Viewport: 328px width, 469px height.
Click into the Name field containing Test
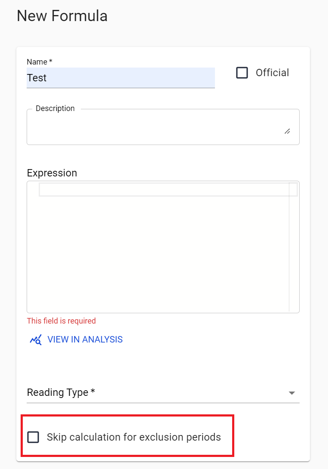pyautogui.click(x=120, y=78)
